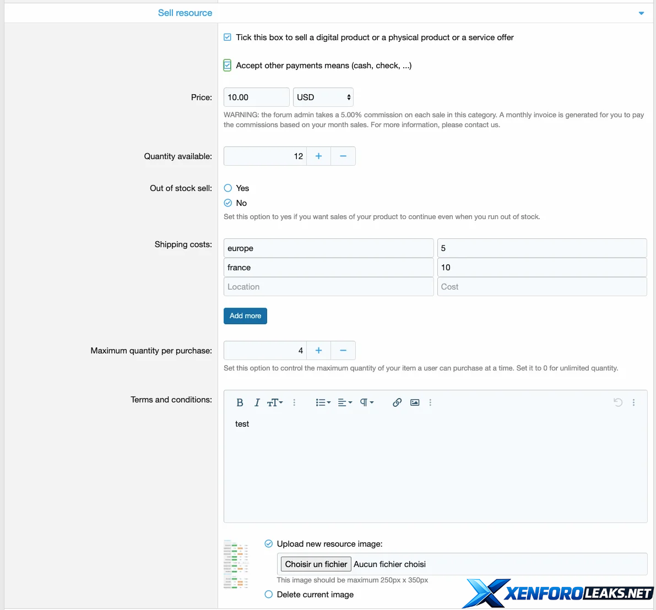Collapse the Sell resource section
This screenshot has height=610, width=656.
click(641, 13)
